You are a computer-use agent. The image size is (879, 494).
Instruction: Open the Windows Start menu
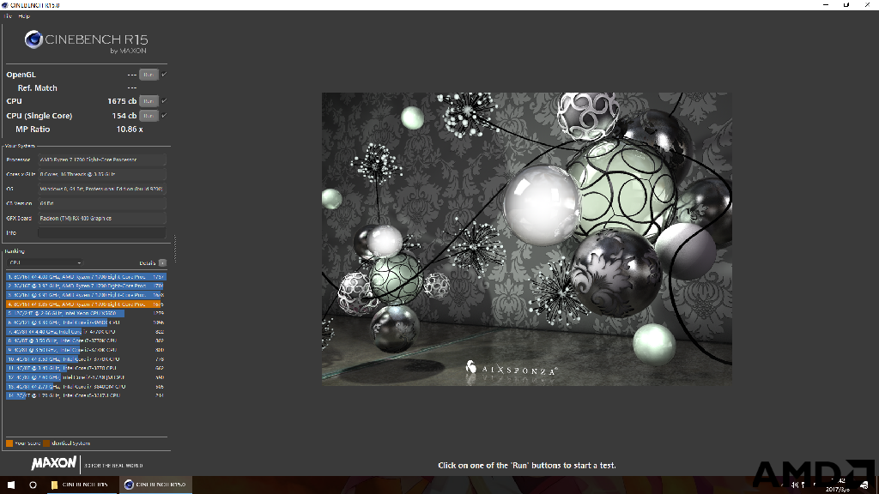[x=10, y=485]
